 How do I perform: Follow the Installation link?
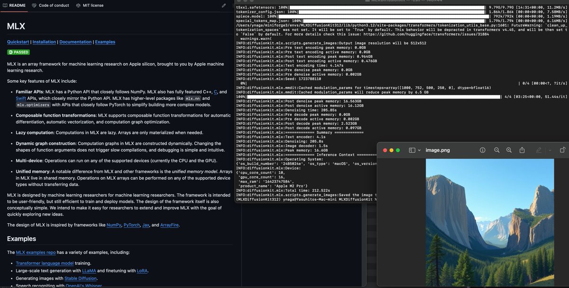pyautogui.click(x=44, y=42)
